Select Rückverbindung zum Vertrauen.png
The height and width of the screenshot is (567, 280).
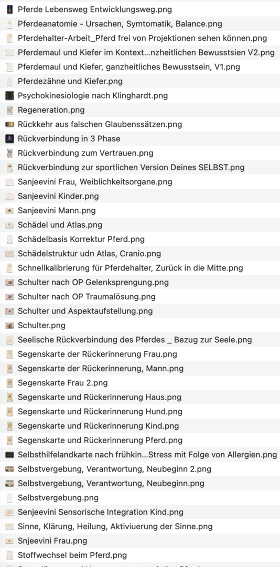(x=140, y=153)
